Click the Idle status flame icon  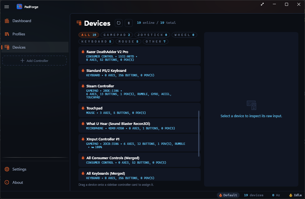[291, 195]
